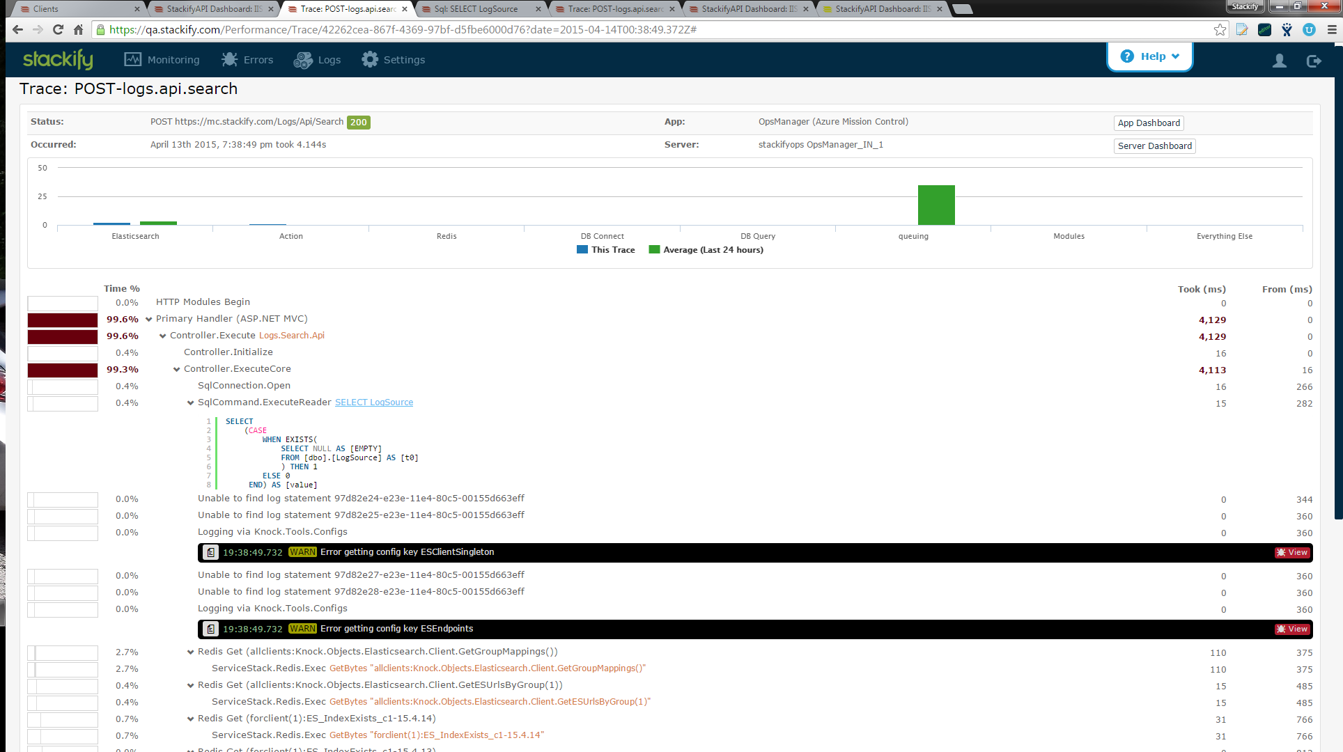
Task: View the ESClientSingleton warning error
Action: (x=1292, y=552)
